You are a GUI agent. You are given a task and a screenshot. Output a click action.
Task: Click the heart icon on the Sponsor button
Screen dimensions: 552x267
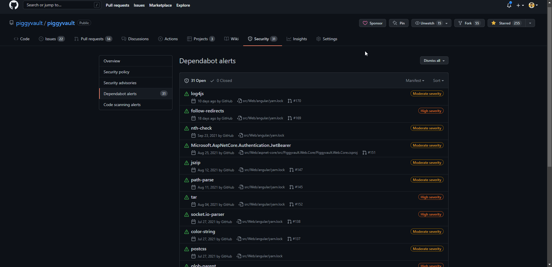pyautogui.click(x=366, y=23)
